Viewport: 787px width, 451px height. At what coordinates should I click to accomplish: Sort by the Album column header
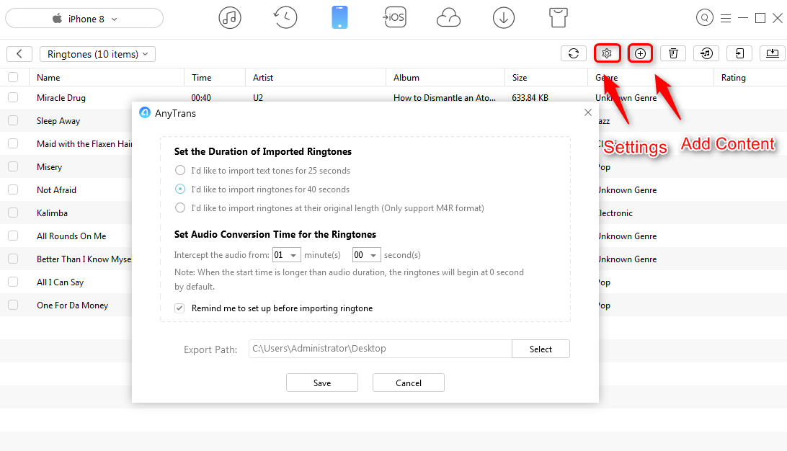point(406,78)
